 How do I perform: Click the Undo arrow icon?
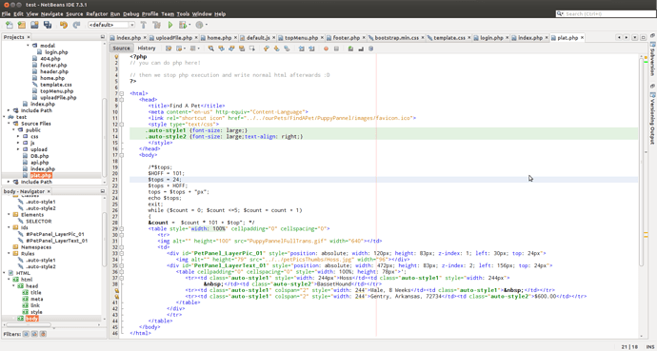[x=64, y=25]
